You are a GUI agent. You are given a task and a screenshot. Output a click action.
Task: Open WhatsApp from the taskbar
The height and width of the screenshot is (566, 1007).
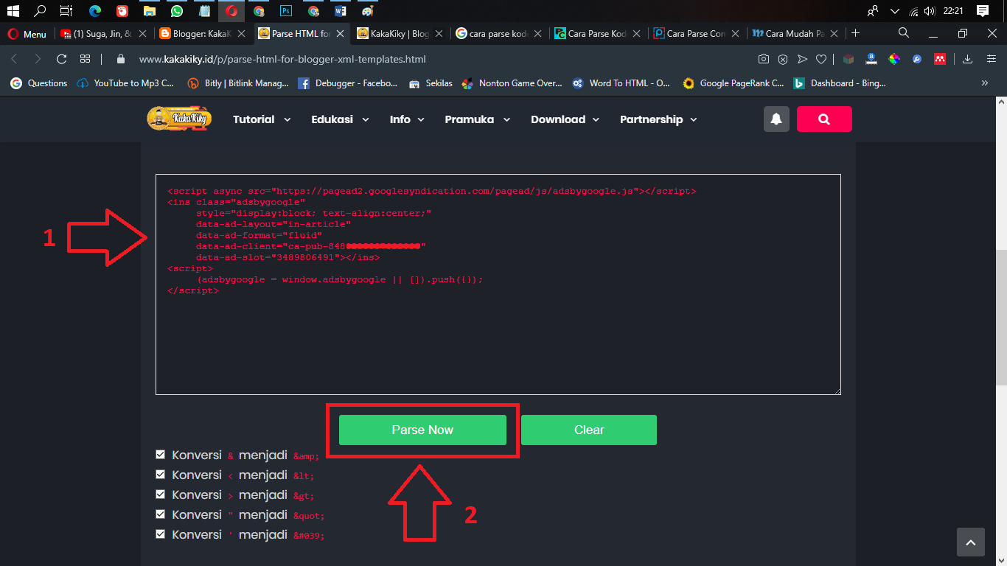[176, 11]
